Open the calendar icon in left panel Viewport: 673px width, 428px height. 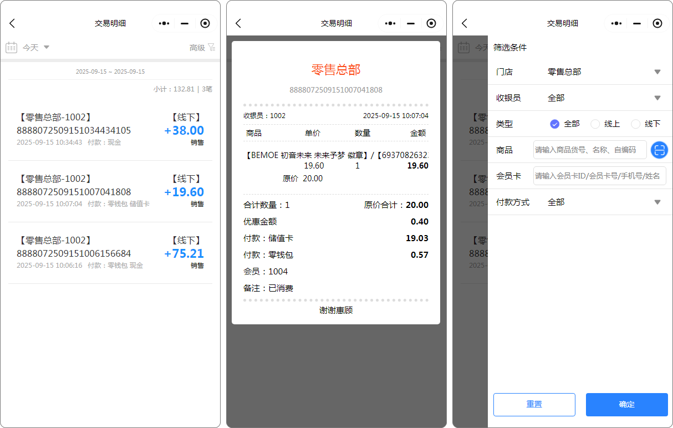click(x=11, y=48)
